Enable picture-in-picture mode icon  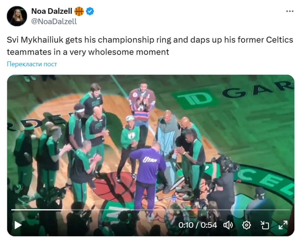click(x=265, y=225)
